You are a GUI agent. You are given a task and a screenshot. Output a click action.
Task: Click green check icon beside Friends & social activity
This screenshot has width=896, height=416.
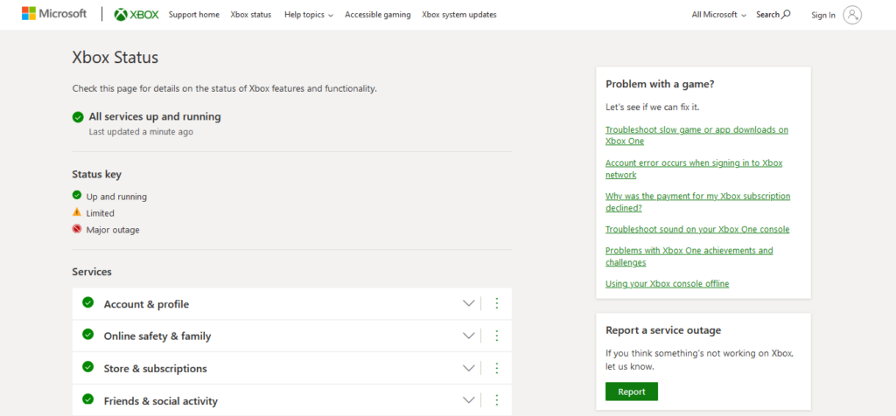(88, 399)
